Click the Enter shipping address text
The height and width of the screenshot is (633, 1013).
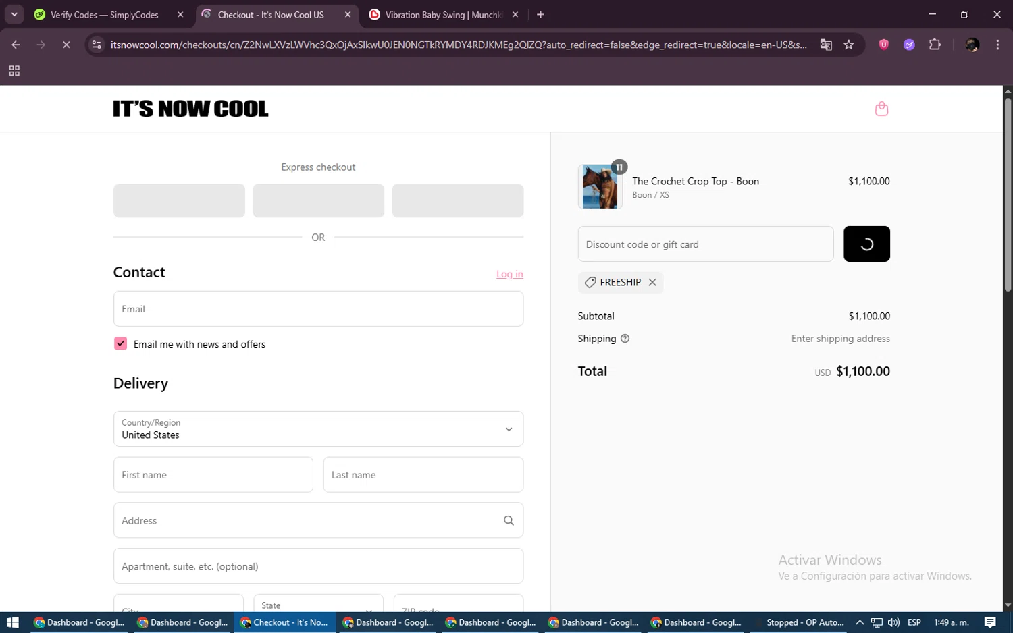(841, 339)
